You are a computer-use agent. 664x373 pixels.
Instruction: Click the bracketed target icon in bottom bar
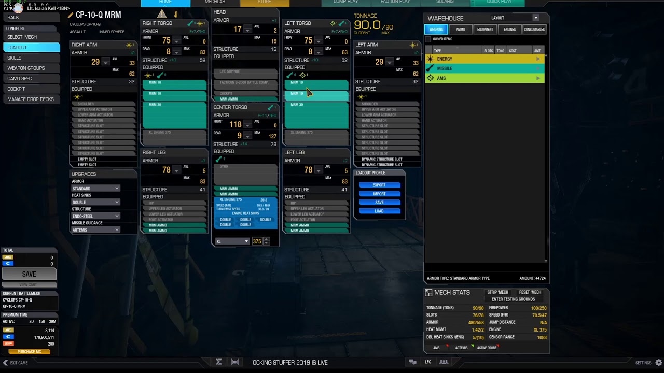[x=235, y=362]
